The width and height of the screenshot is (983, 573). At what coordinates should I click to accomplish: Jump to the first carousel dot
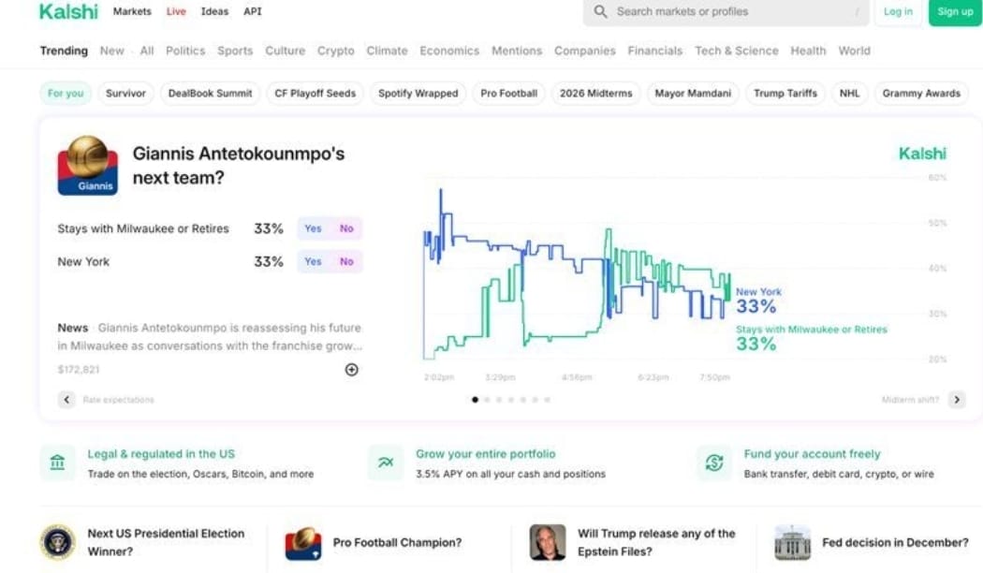(476, 400)
